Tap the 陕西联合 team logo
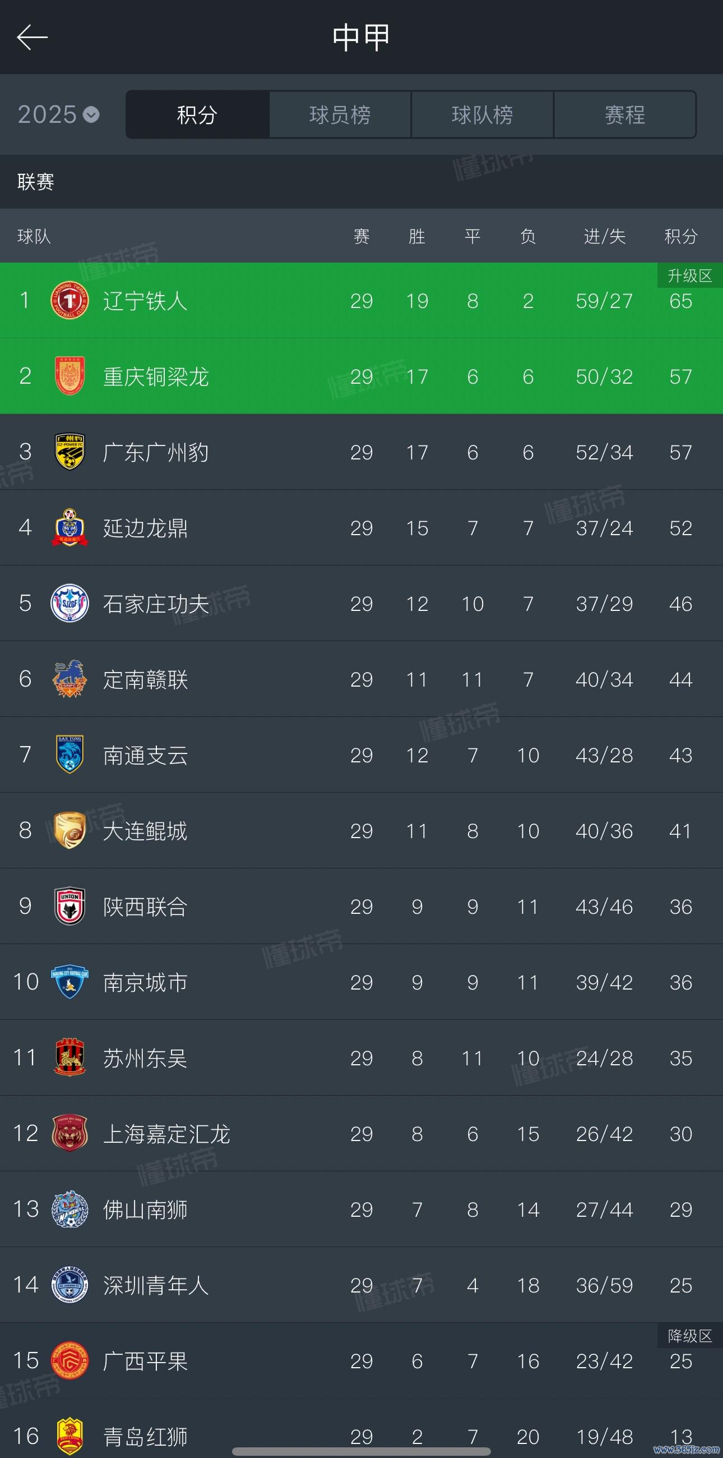The image size is (723, 1458). pos(69,906)
